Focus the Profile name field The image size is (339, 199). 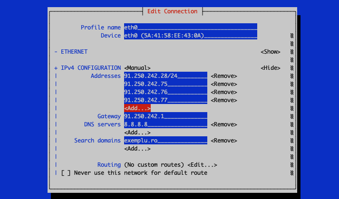pos(191,27)
